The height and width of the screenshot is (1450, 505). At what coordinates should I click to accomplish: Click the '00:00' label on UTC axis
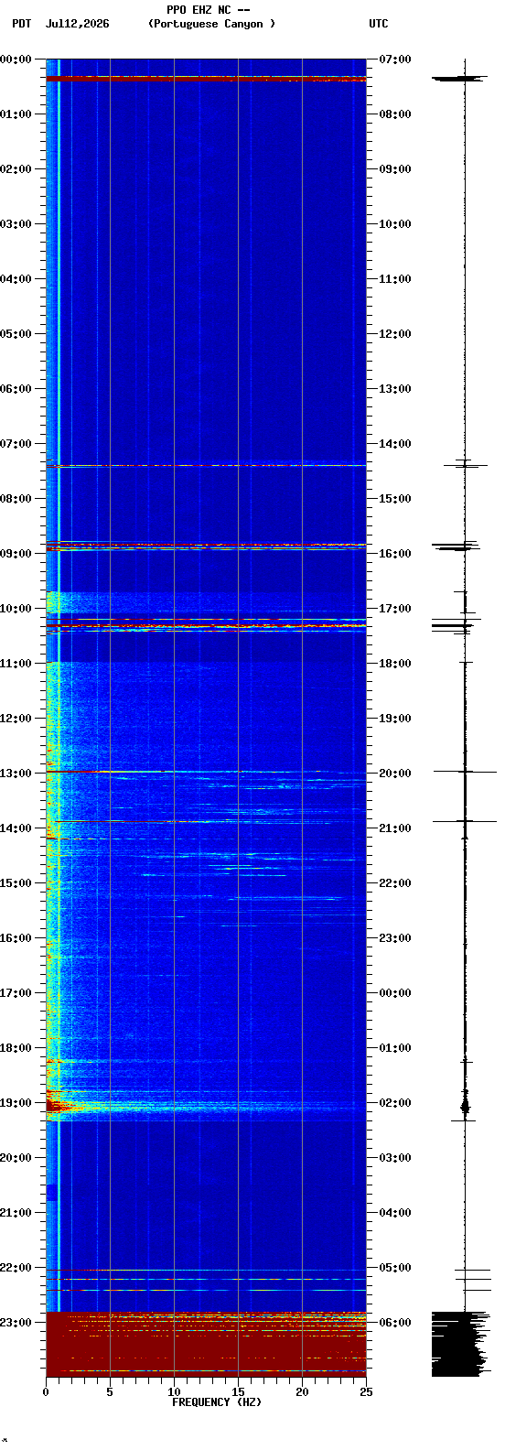point(395,993)
